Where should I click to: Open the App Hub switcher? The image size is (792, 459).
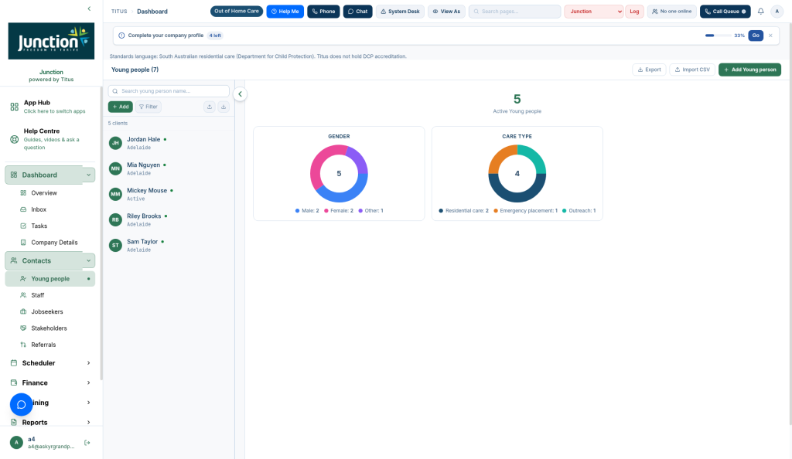tap(50, 107)
